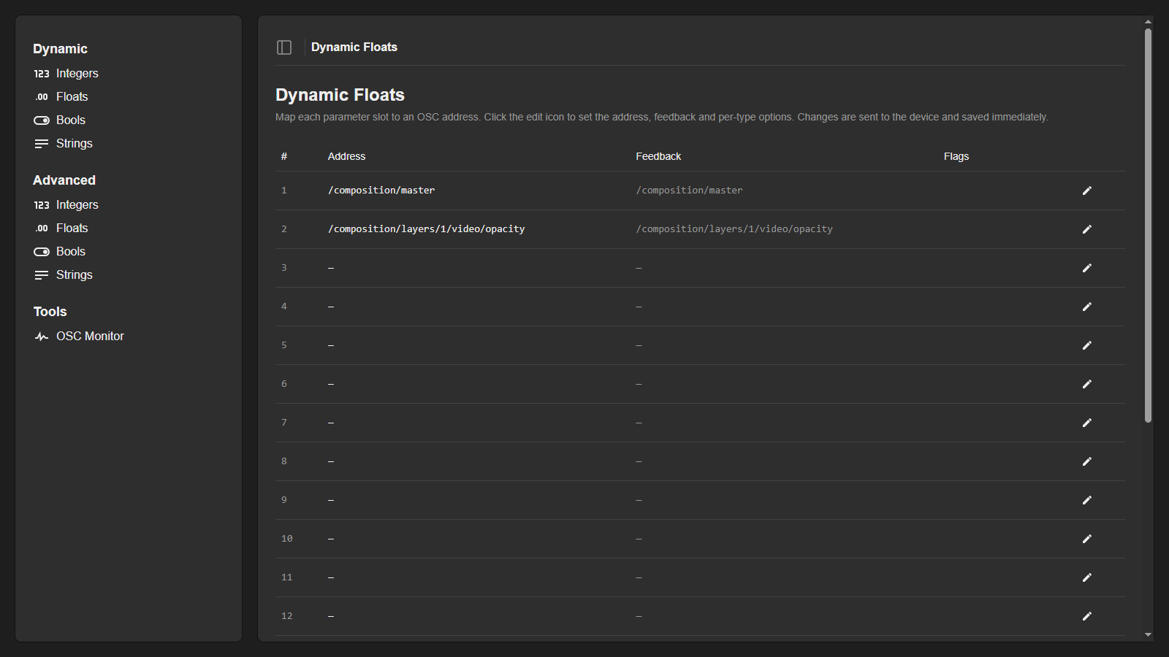Screen dimensions: 1169x657
Task: Open Advanced Floats page
Action: click(x=61, y=228)
